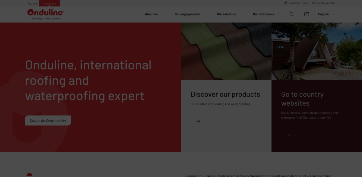Open the search magnifier icon

[291, 14]
